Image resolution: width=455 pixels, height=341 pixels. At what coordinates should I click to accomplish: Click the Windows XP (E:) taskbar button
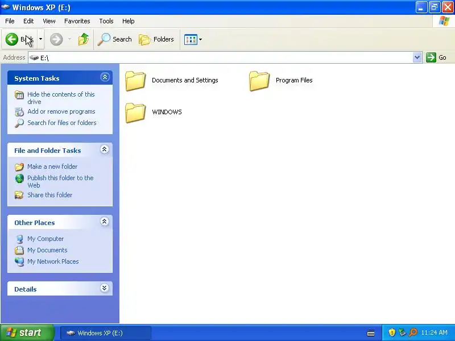click(x=106, y=333)
